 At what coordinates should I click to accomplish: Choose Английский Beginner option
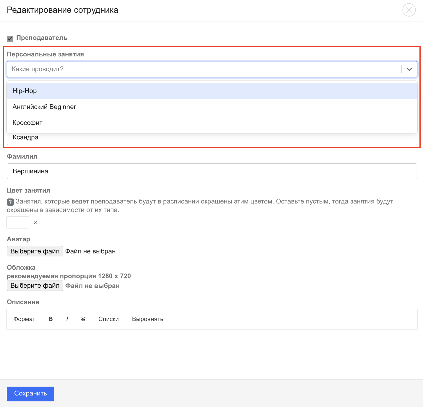[x=44, y=107]
